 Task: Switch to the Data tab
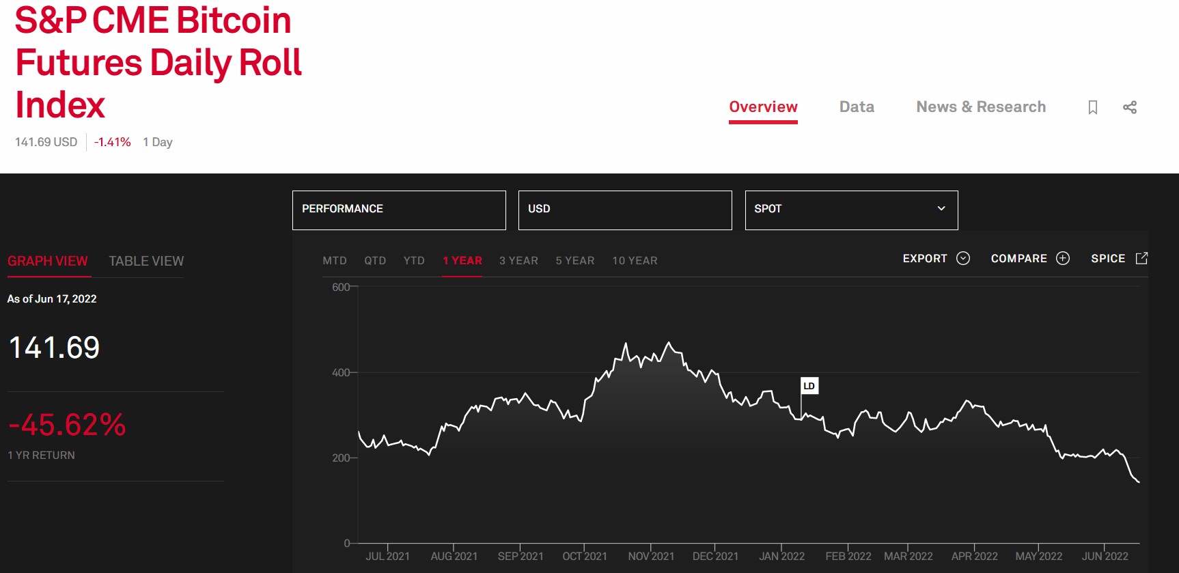[857, 107]
